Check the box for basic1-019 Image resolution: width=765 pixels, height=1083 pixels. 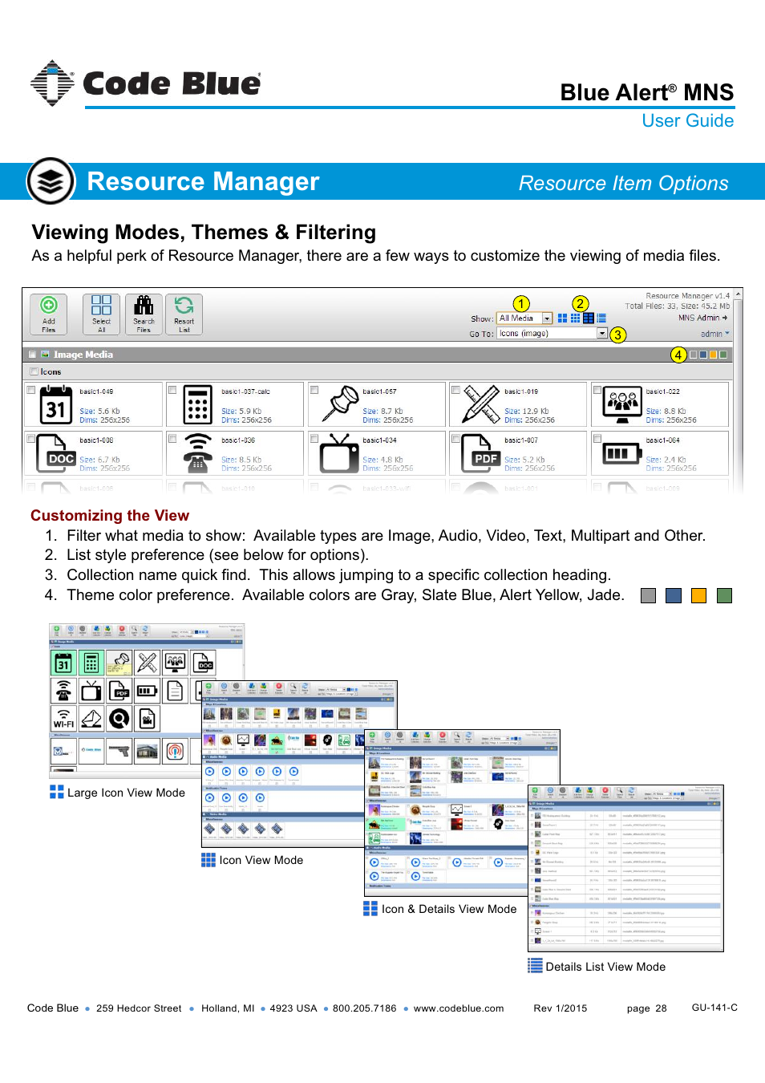pos(455,390)
